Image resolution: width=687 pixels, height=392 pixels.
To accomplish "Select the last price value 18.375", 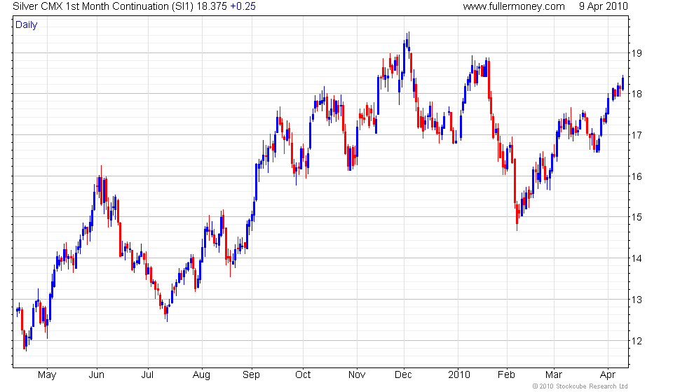I will (x=212, y=6).
